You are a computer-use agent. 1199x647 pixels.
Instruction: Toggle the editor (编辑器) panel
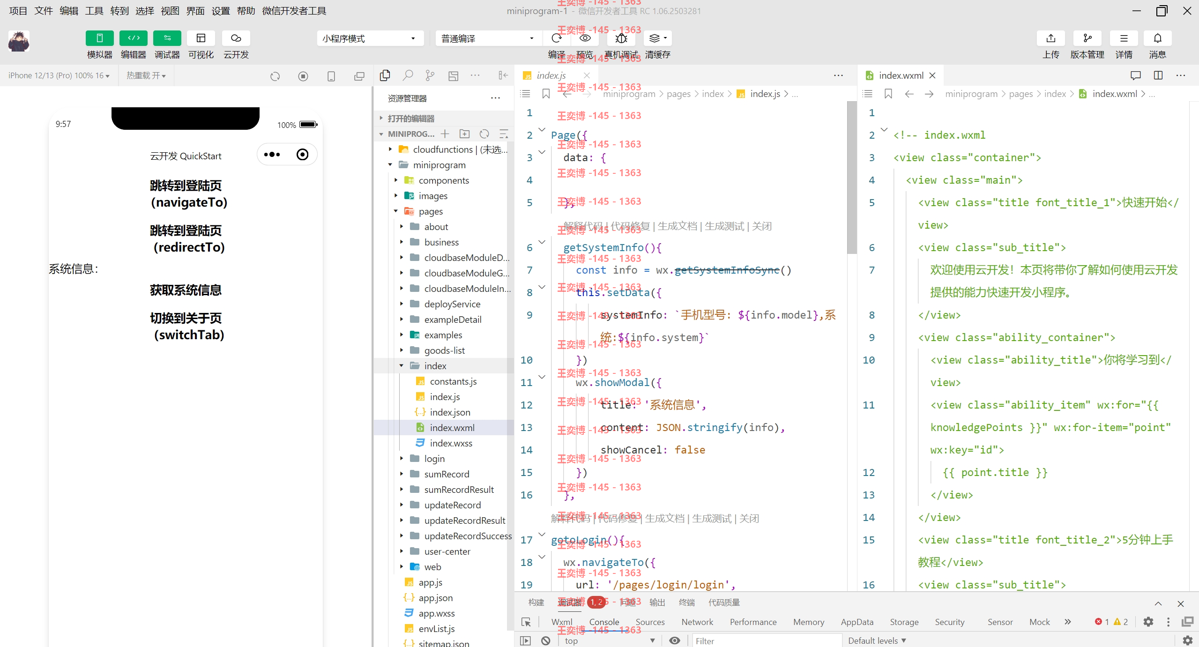tap(134, 38)
